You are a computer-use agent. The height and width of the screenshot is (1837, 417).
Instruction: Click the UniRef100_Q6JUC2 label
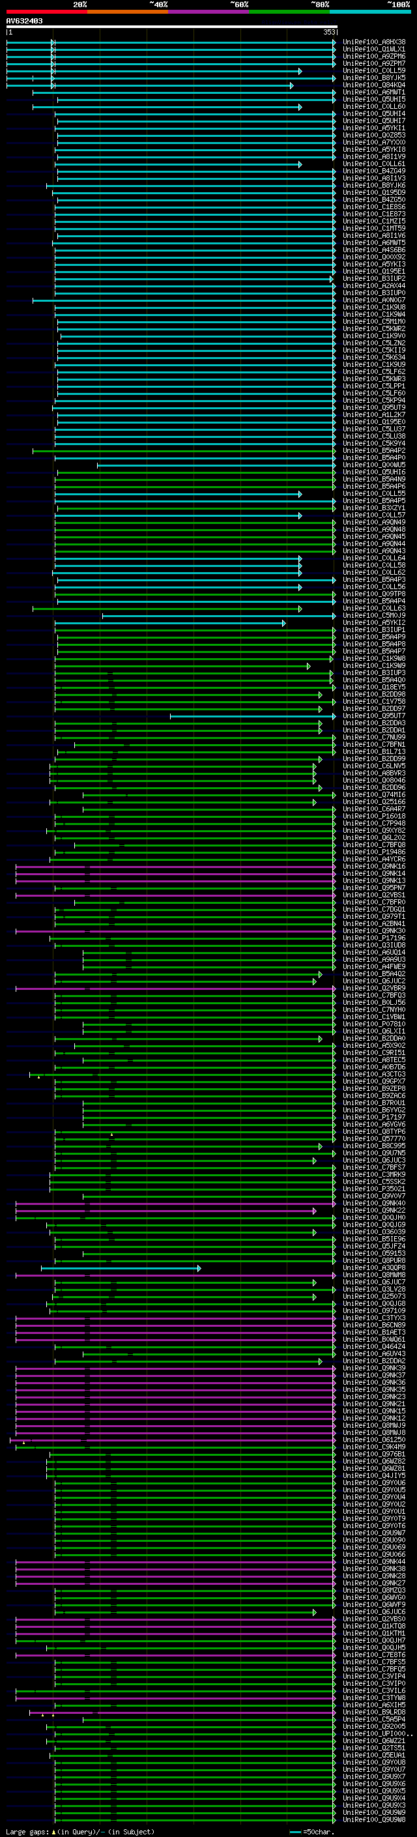[373, 981]
